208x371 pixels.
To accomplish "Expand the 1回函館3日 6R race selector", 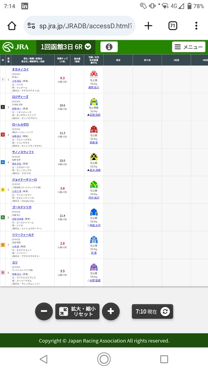I will 66,47.
